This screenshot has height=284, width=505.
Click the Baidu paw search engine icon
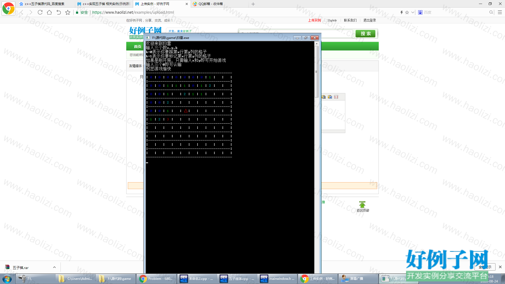(420, 12)
